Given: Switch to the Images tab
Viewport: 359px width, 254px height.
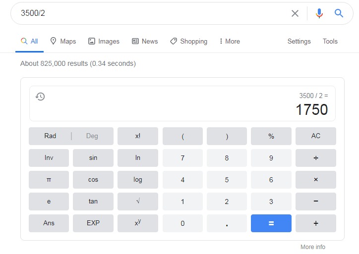Looking at the screenshot, I should click(x=104, y=41).
